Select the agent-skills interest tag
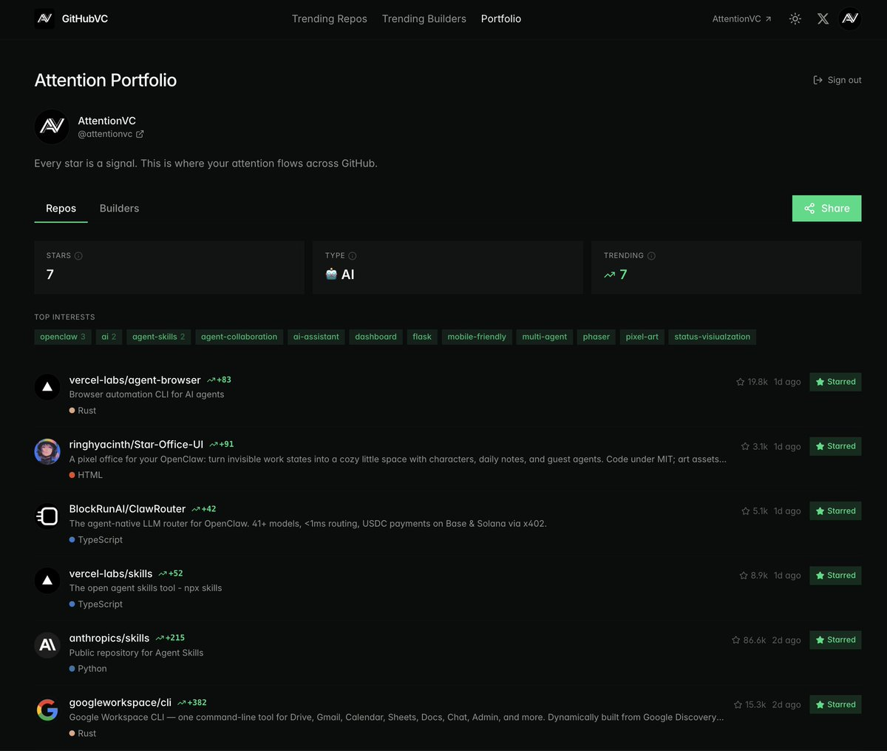The width and height of the screenshot is (887, 751). click(158, 337)
